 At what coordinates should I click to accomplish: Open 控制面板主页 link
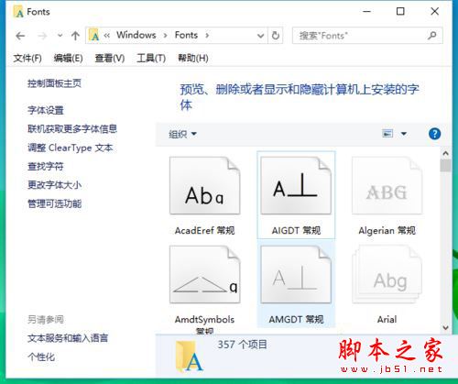54,83
